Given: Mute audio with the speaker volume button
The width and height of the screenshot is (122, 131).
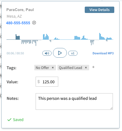Looking at the screenshot, I should [47, 53].
